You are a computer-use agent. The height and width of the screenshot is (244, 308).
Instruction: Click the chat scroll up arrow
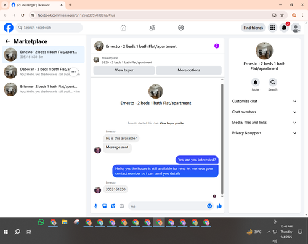pos(222,79)
